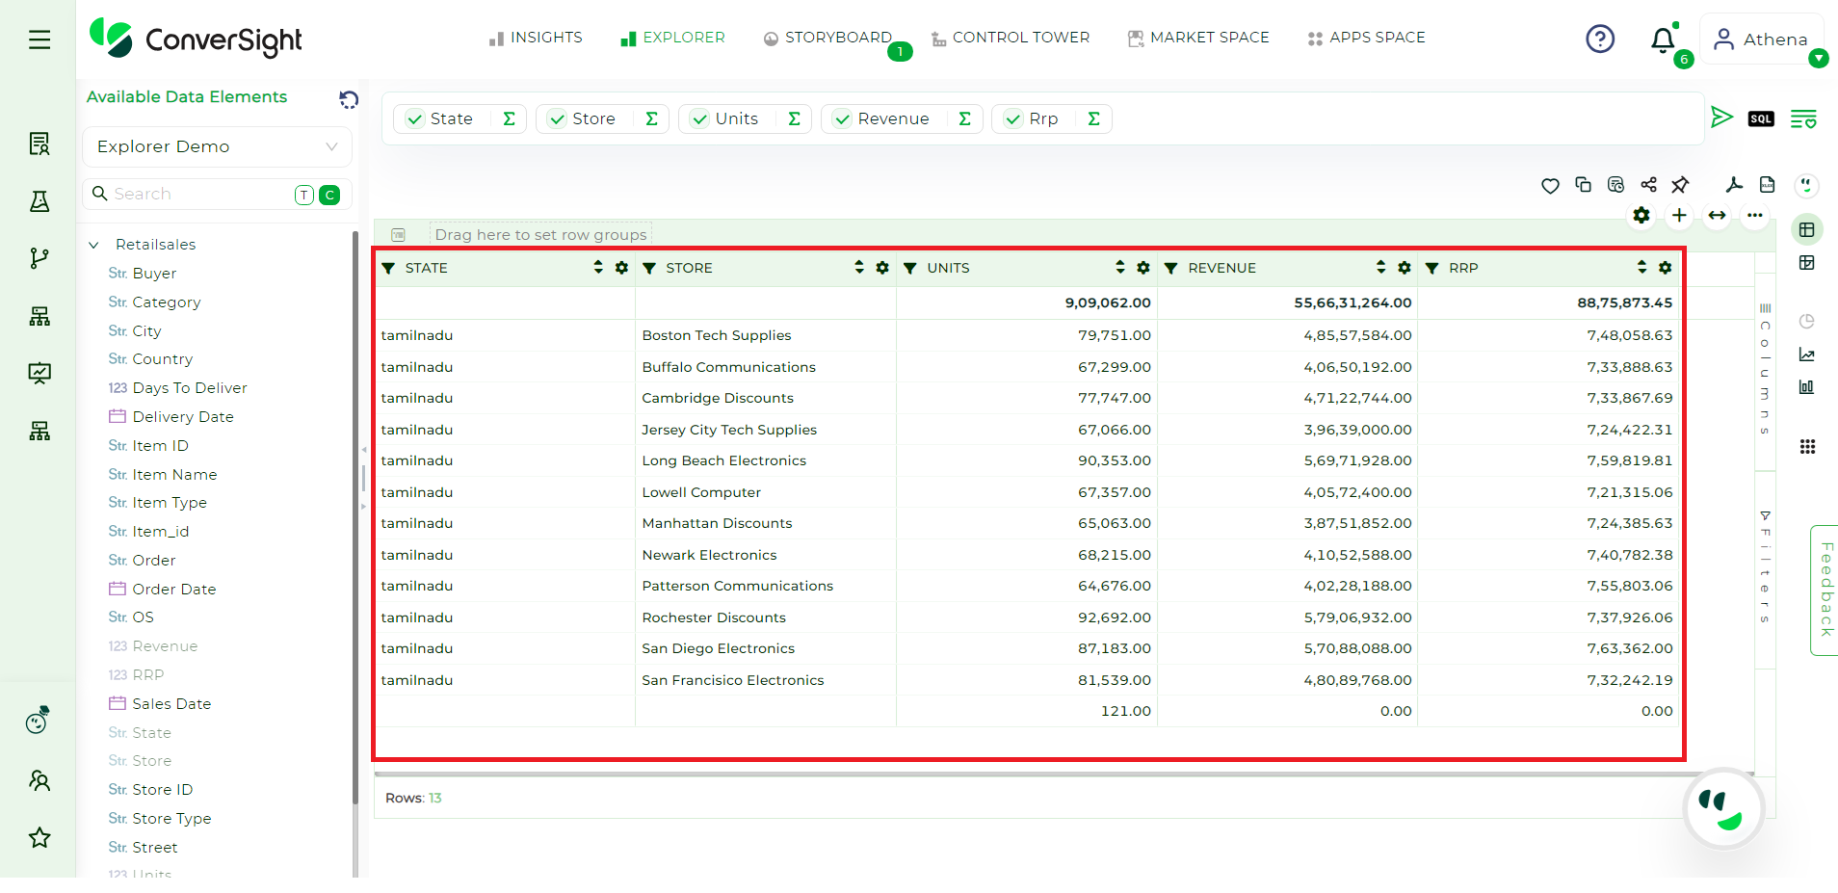Click the pin icon above the table
1838x893 pixels.
click(1680, 185)
